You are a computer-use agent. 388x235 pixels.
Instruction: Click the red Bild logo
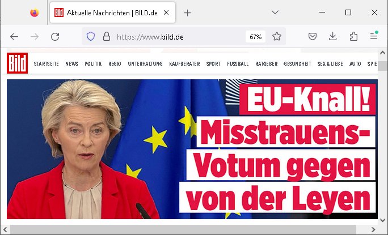pos(18,63)
